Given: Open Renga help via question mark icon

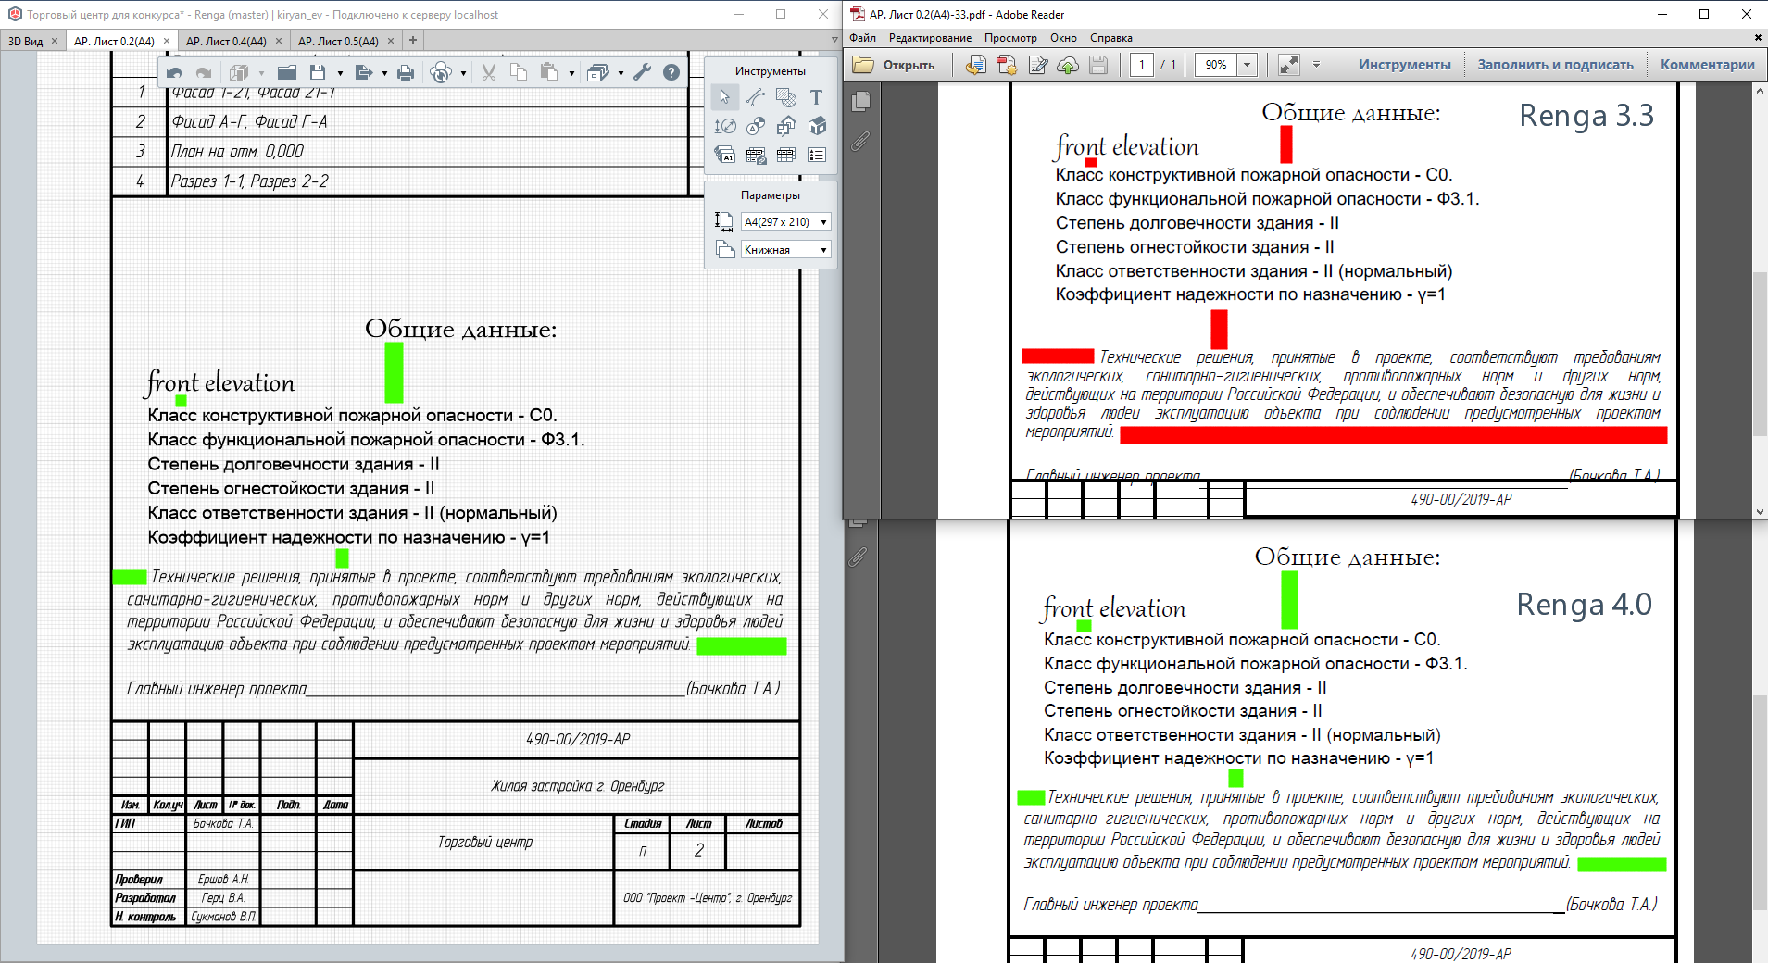Looking at the screenshot, I should click(671, 72).
